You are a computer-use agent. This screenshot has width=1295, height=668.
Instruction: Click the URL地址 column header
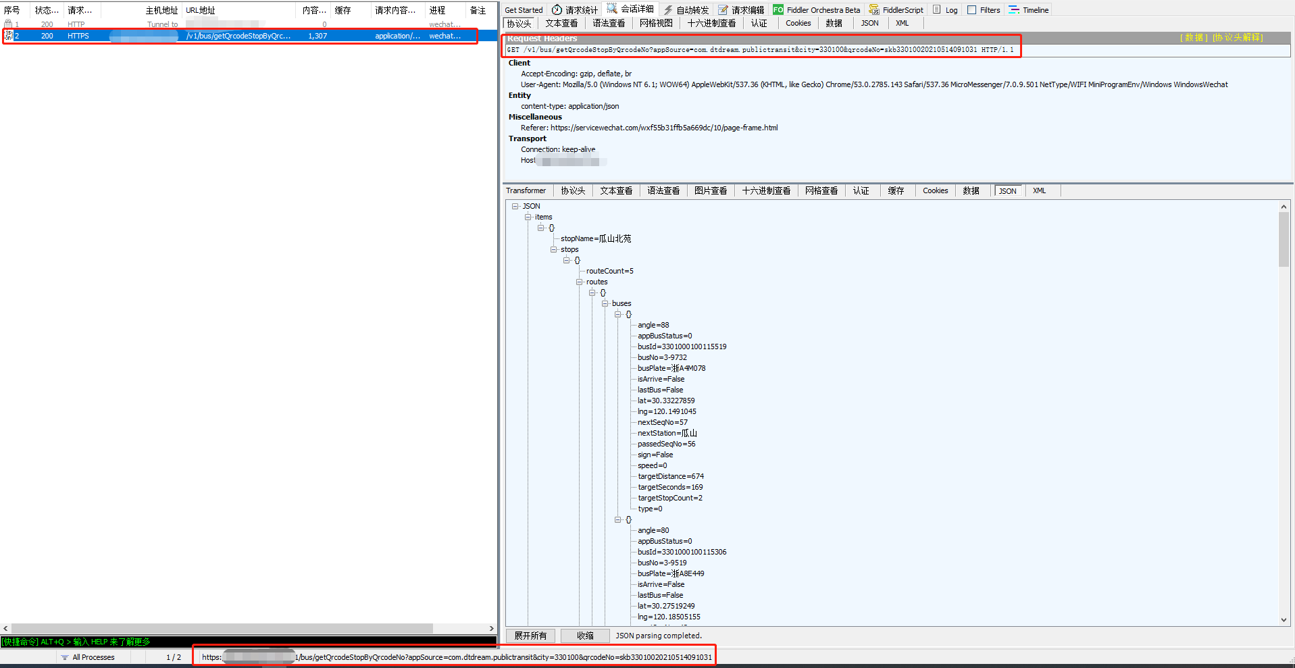pos(239,10)
